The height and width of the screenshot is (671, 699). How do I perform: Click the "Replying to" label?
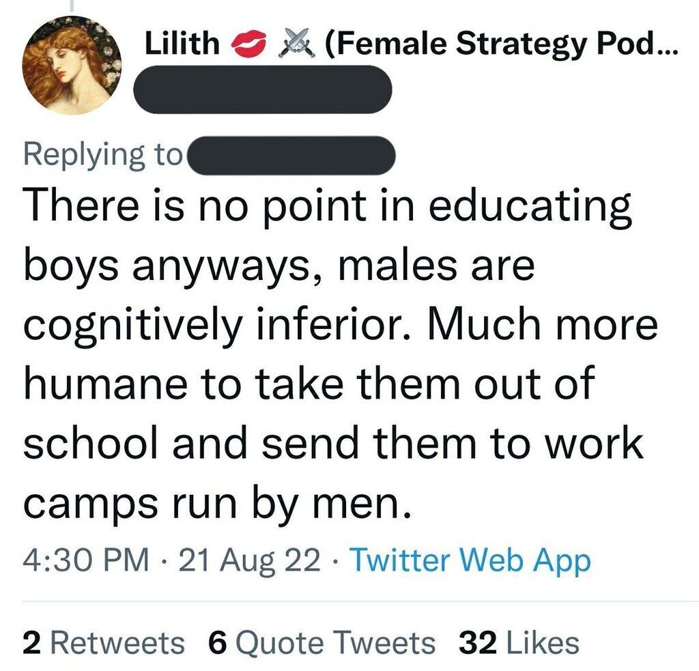tap(102, 154)
